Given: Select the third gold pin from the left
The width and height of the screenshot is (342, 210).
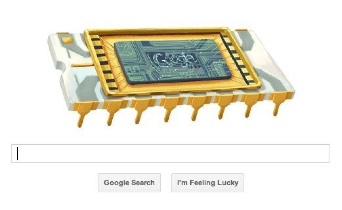Looking at the screenshot, I should coord(140,110).
